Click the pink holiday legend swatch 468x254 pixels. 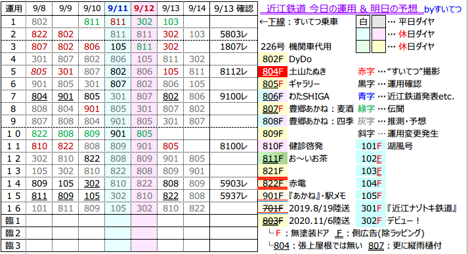[379, 34]
